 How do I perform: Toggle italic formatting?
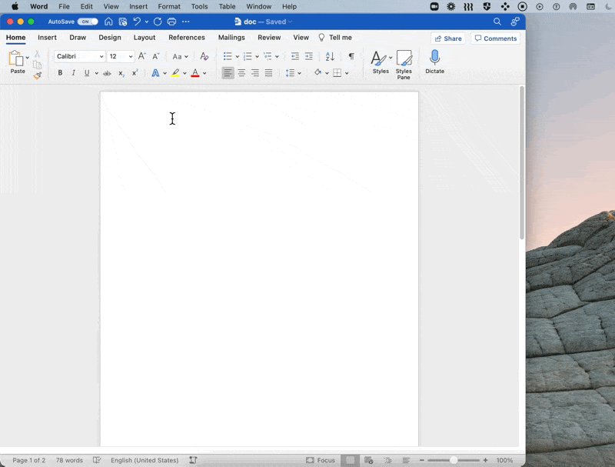(72, 73)
